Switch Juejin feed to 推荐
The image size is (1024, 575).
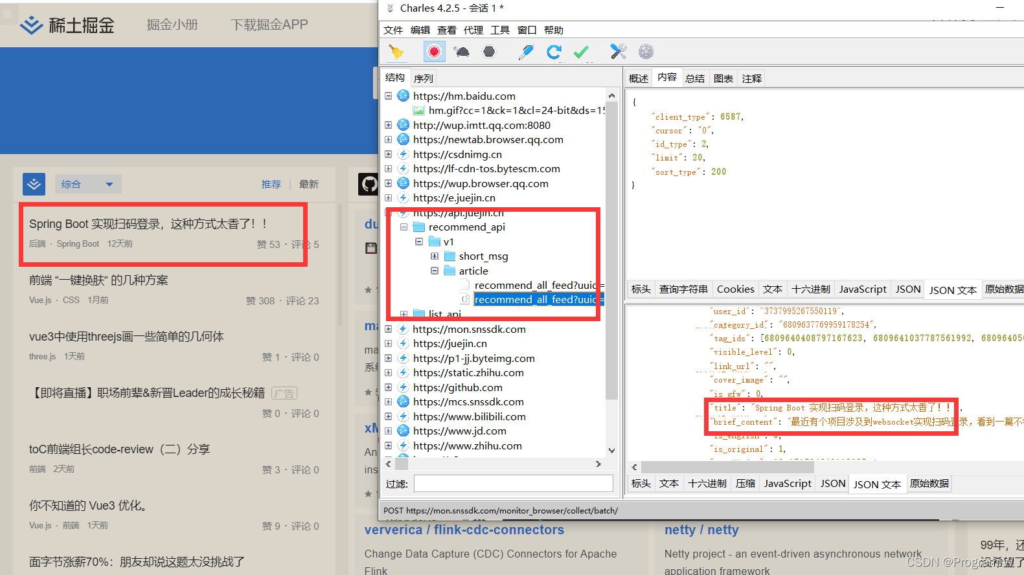(271, 184)
